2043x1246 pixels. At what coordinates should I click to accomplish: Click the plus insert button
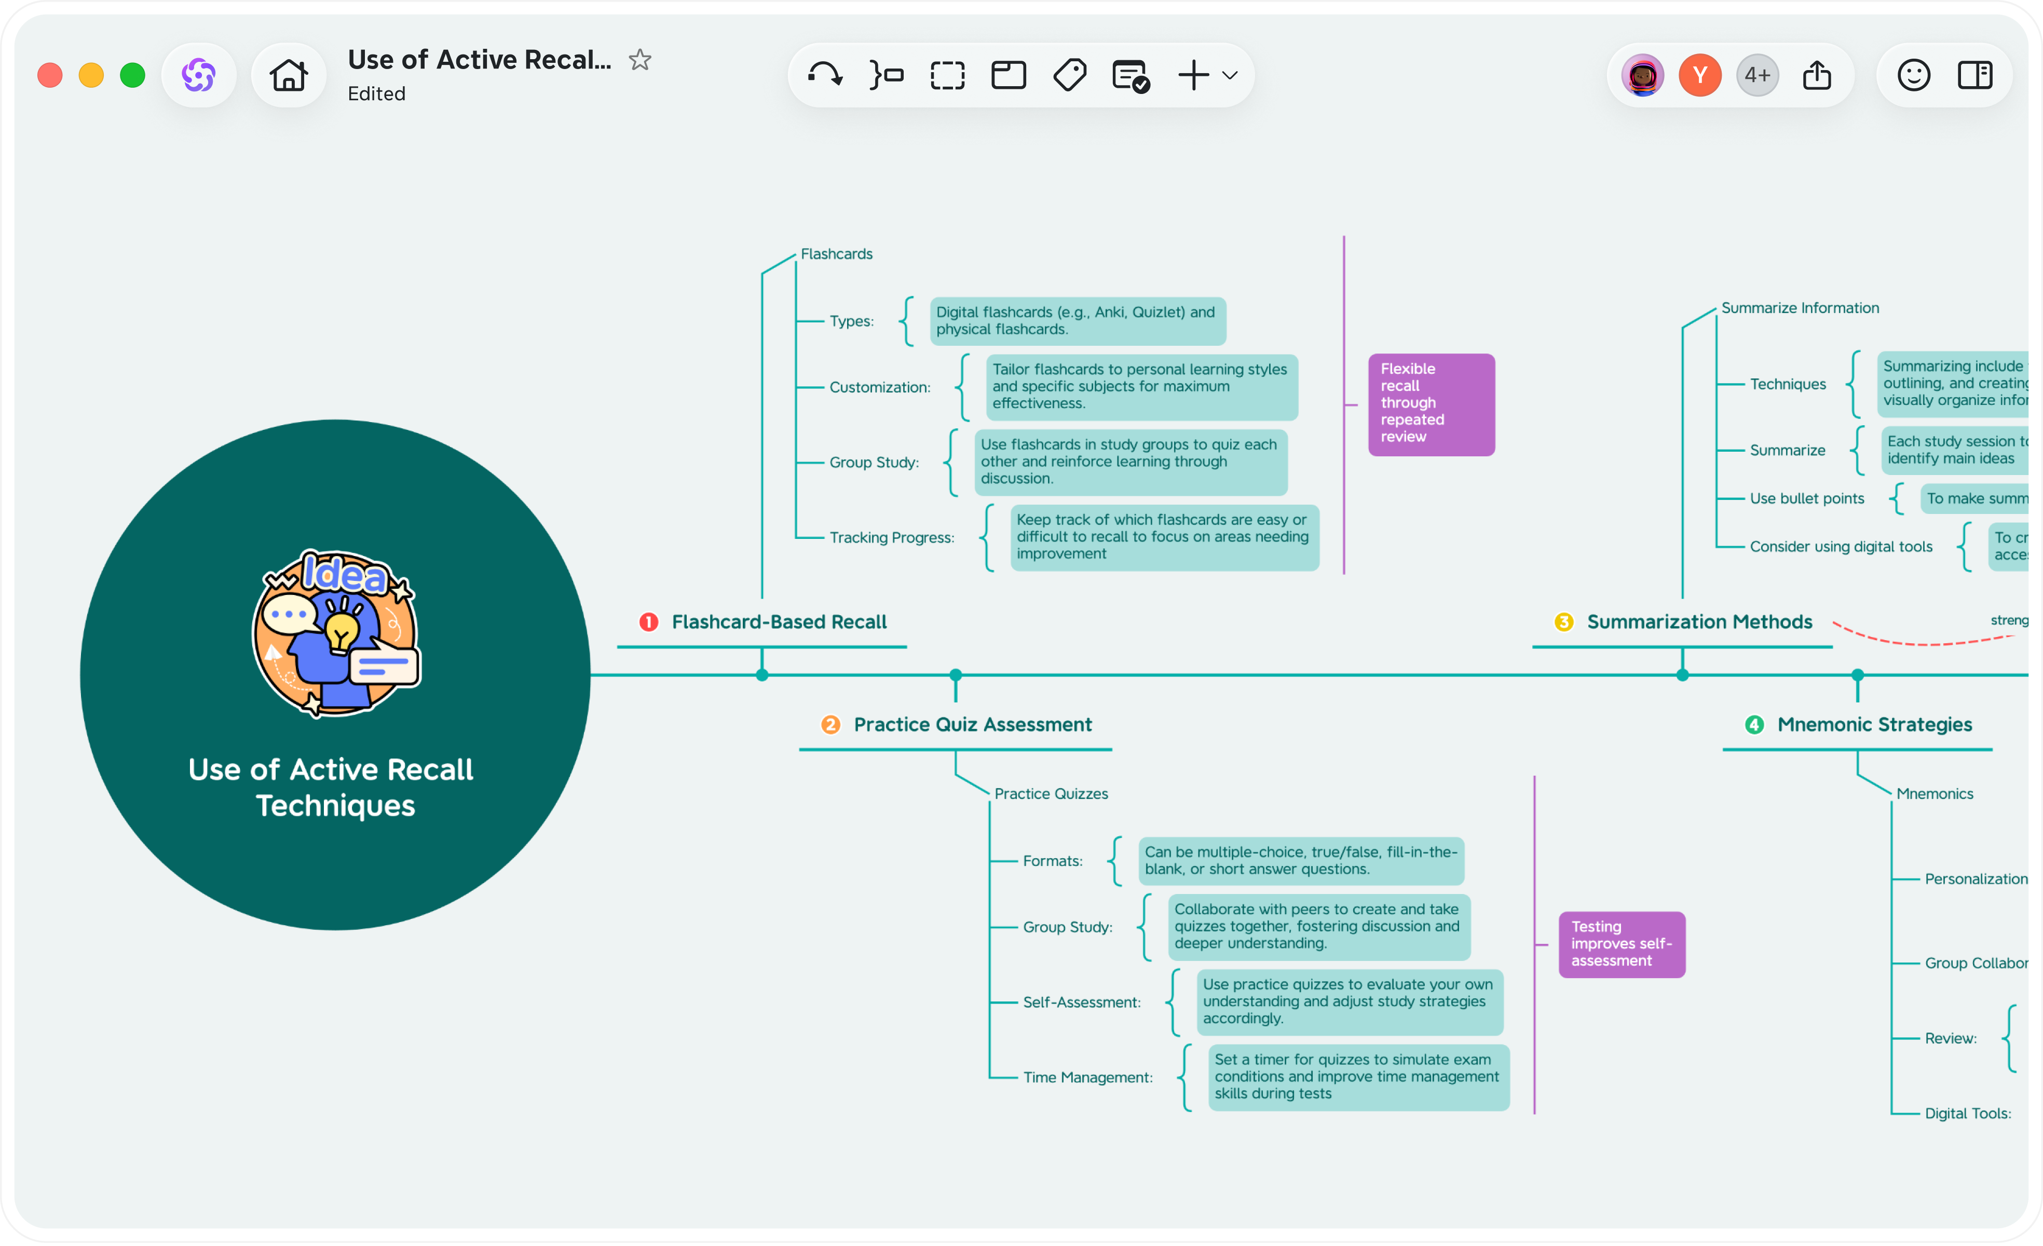(x=1194, y=75)
